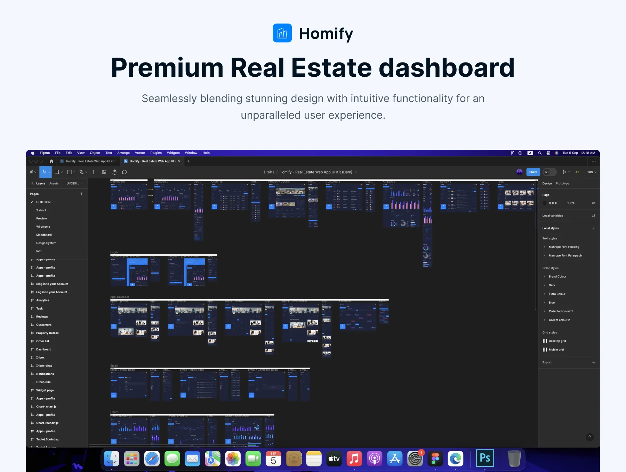Select the Comment tool
This screenshot has height=472, width=626.
pos(124,172)
